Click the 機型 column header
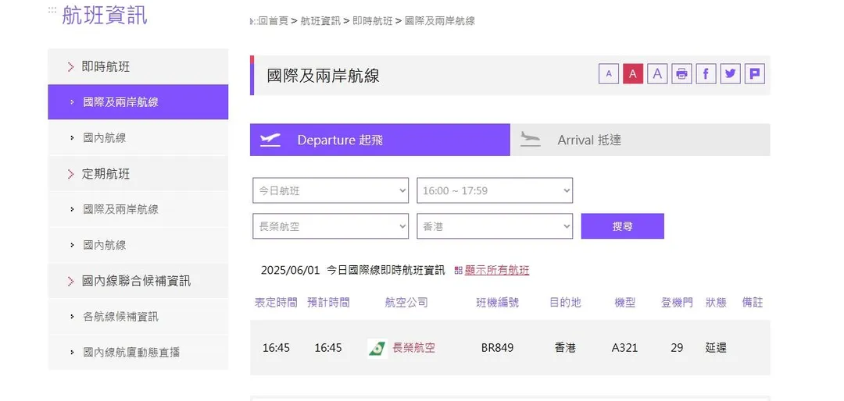The image size is (844, 401). pos(625,303)
